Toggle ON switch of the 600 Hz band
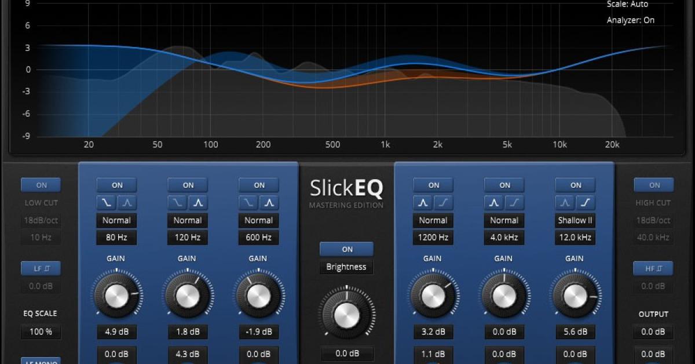Viewport: 695px width, 364px height. pyautogui.click(x=259, y=185)
